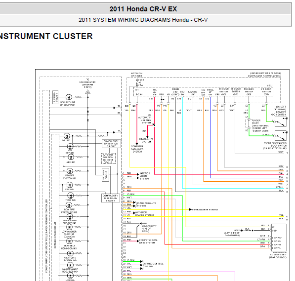Click the Headlights System label

pos(146,140)
